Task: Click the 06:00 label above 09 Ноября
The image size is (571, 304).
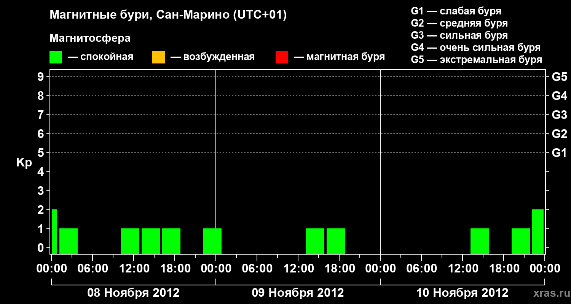Action: pos(257,269)
